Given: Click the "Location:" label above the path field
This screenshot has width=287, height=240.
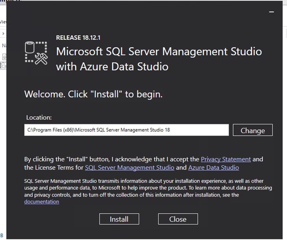Looking at the screenshot, I should tap(39, 118).
